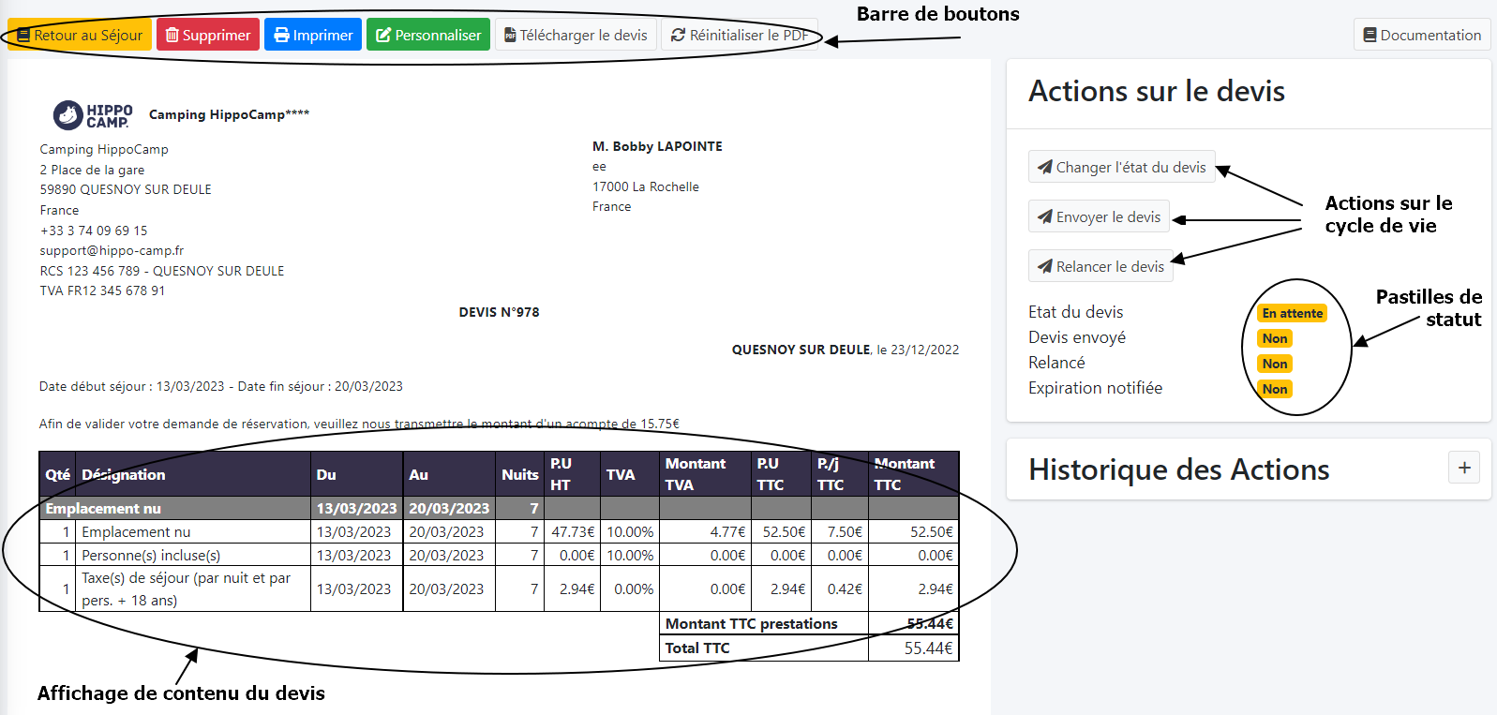Click the Non badge beside Relancé
This screenshot has width=1497, height=715.
point(1274,364)
